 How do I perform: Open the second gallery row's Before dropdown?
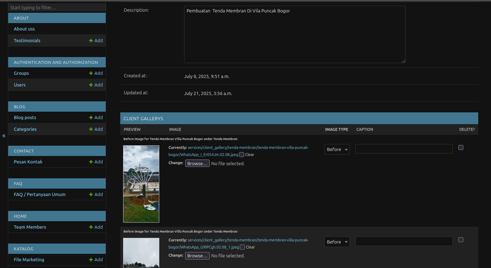tap(337, 242)
